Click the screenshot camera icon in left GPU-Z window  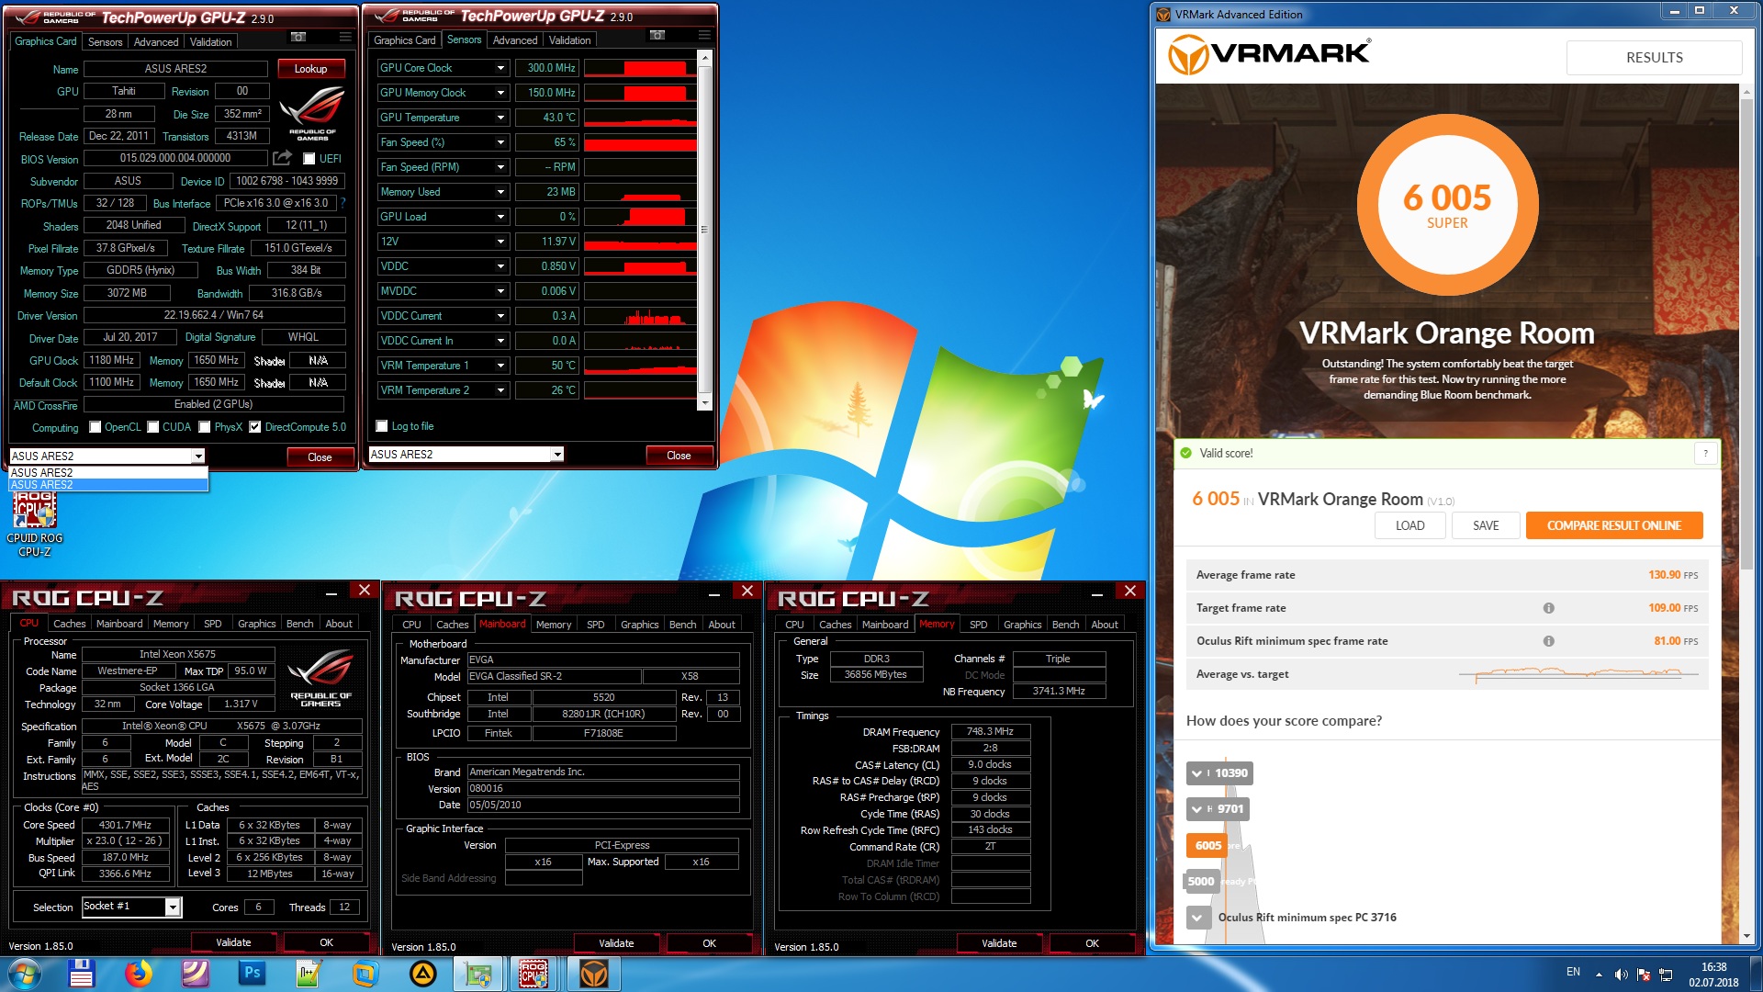tap(298, 37)
